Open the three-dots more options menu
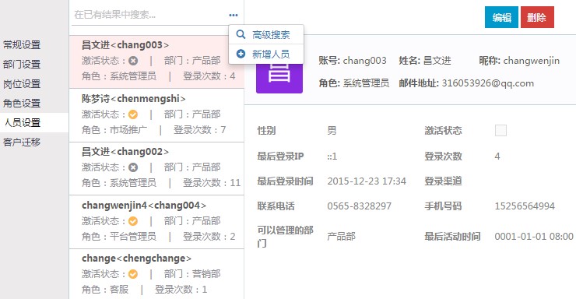Screen dimensions: 576x299 point(234,15)
